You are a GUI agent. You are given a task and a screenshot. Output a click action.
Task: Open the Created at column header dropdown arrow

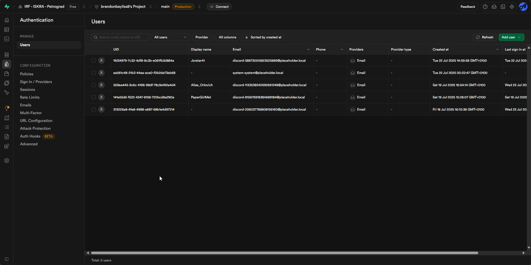[x=497, y=49]
